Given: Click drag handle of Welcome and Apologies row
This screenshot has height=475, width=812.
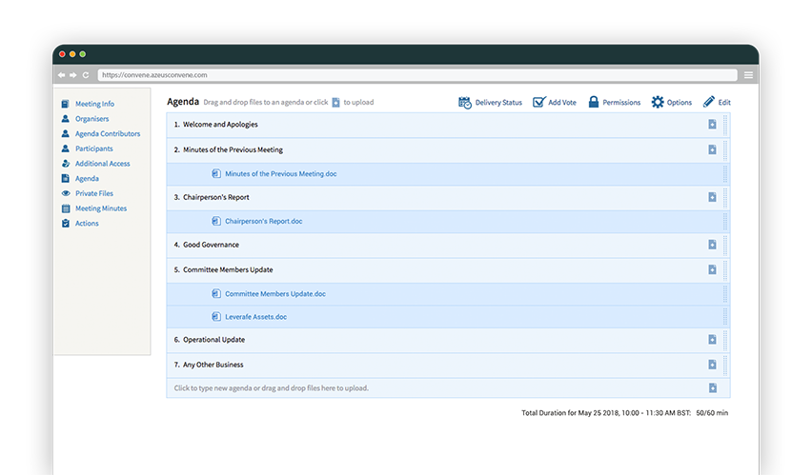Looking at the screenshot, I should (725, 126).
